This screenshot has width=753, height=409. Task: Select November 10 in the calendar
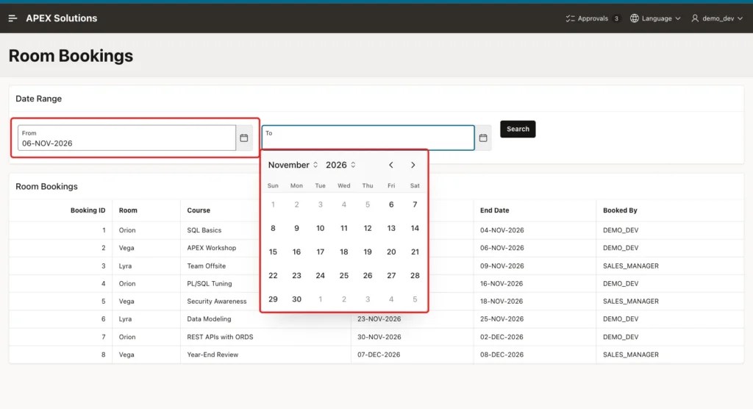[x=321, y=228]
